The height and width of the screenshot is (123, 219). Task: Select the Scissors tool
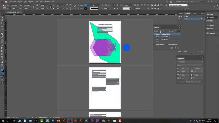point(2,45)
